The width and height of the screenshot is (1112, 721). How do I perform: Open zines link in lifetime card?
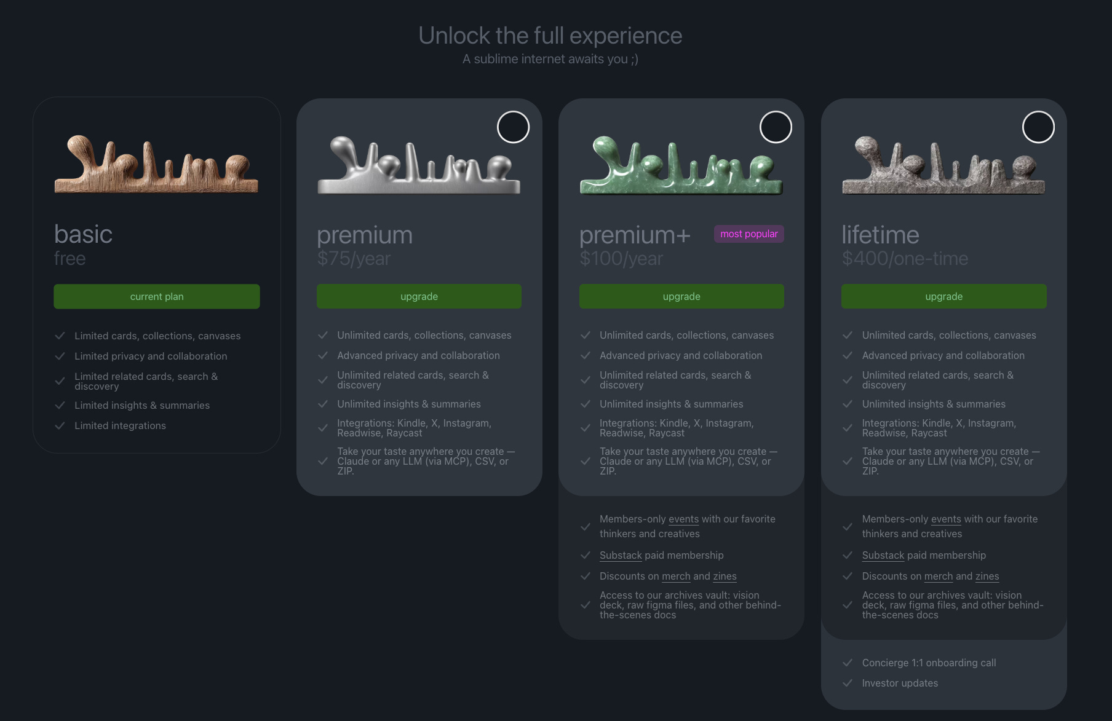tap(987, 576)
